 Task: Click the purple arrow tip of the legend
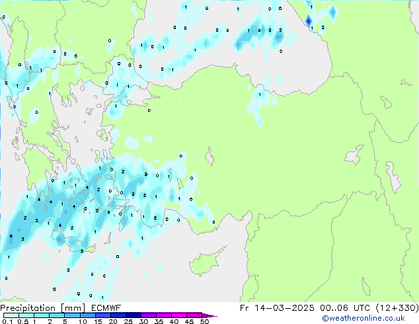[209, 315]
